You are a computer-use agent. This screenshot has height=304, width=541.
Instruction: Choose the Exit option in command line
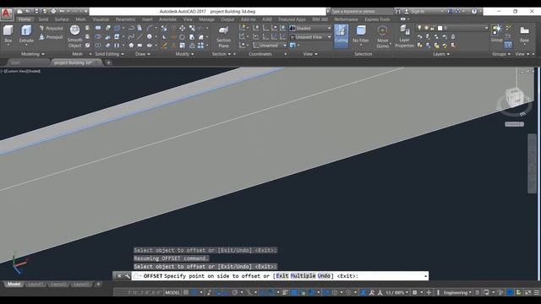tap(281, 276)
